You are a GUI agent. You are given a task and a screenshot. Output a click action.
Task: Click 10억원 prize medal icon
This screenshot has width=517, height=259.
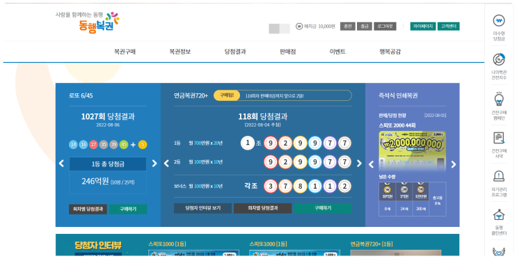pyautogui.click(x=387, y=189)
